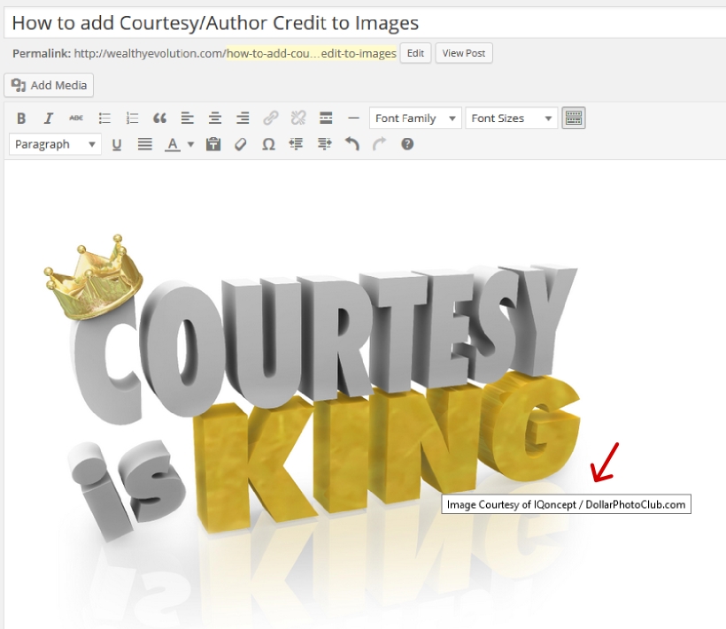Undo the last change
The image size is (726, 629).
coord(351,143)
